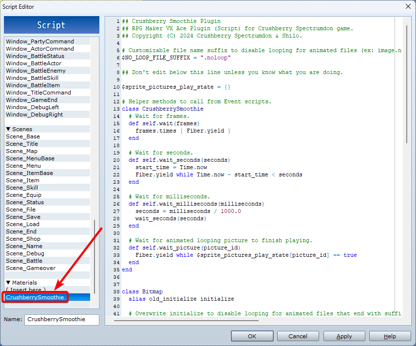Select Scene_Base script
This screenshot has width=416, height=346.
(x=48, y=136)
